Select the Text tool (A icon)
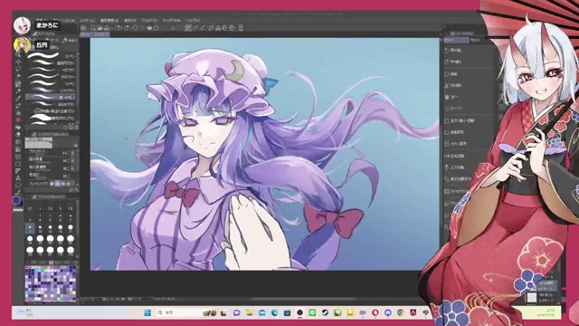The height and width of the screenshot is (326, 579). [18, 178]
